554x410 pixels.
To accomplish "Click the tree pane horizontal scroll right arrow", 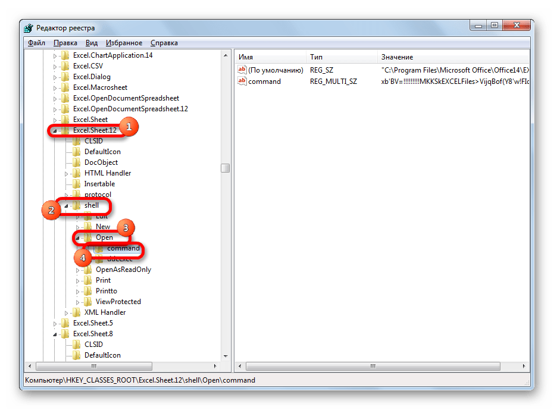I will tap(215, 366).
